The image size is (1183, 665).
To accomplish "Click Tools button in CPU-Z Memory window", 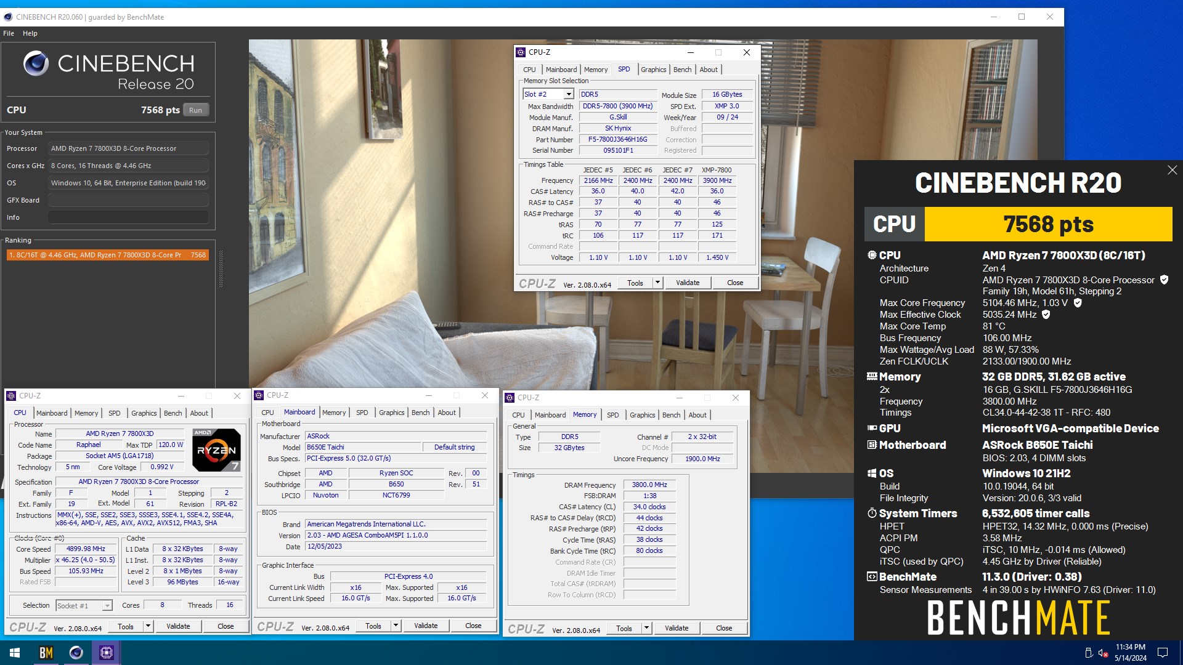I will [624, 628].
